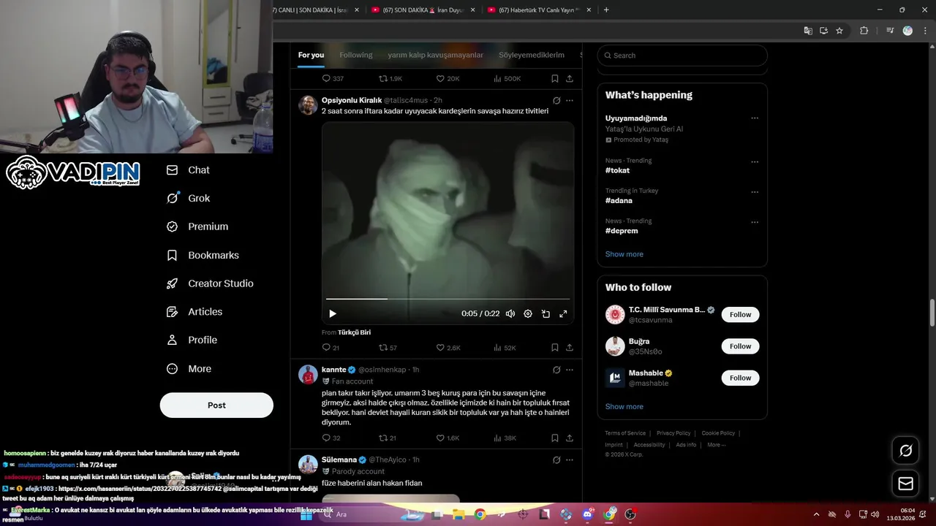Viewport: 936px width, 526px height.
Task: Enter fullscreen on the video
Action: (563, 313)
